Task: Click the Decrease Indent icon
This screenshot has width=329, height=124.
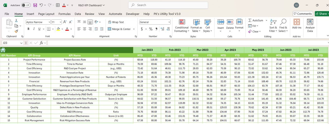Action: [97, 29]
